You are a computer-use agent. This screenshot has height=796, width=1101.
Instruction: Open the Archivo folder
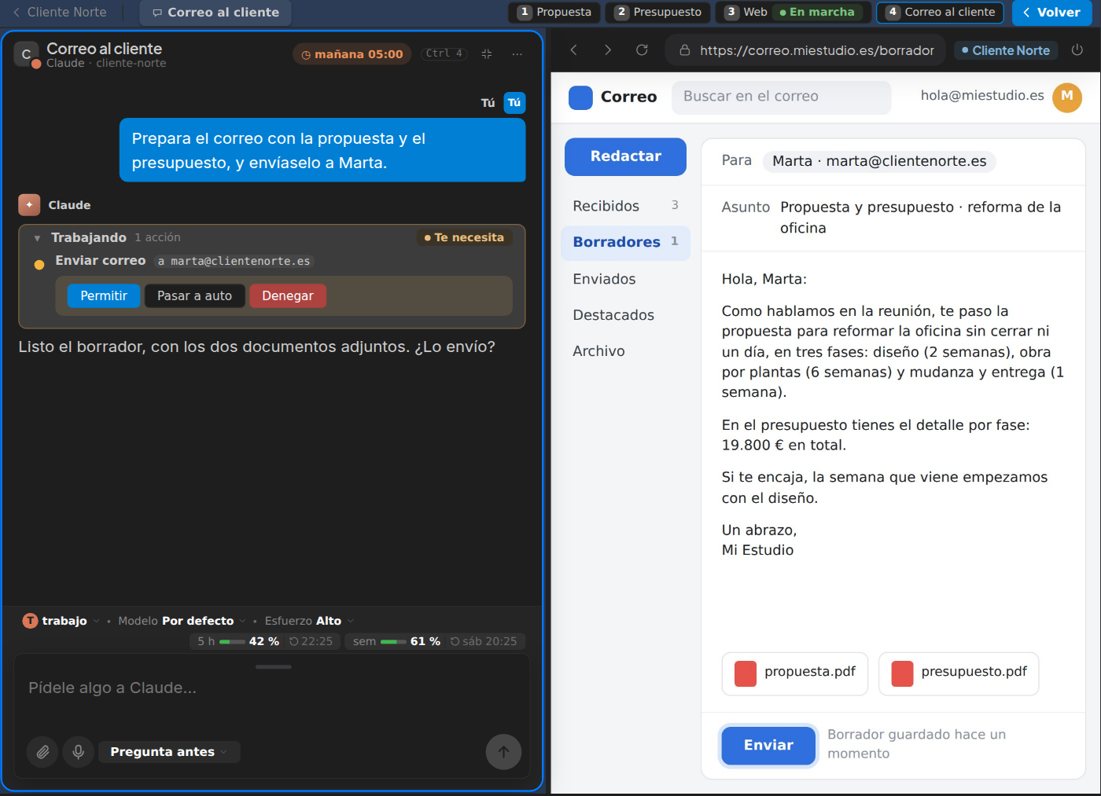[x=625, y=351]
